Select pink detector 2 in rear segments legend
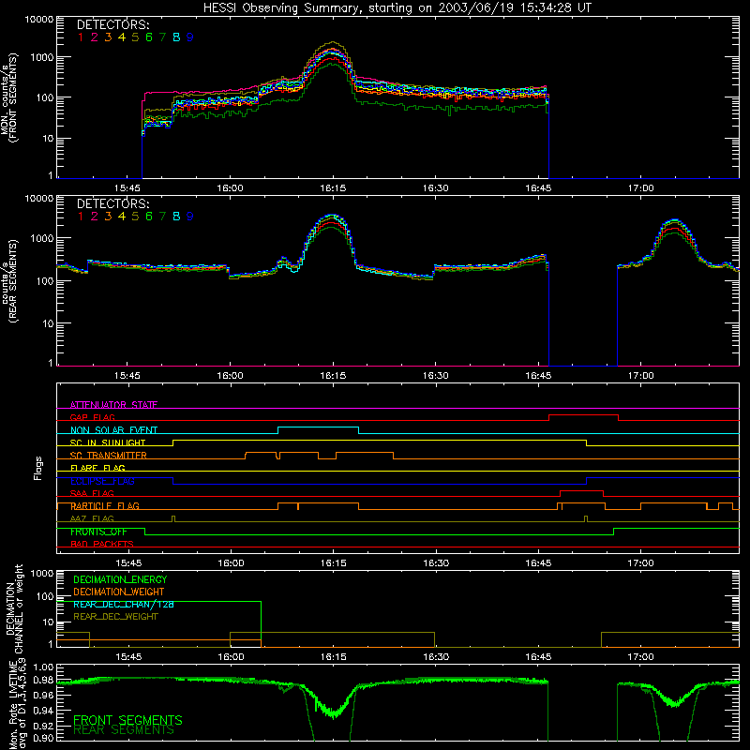Screen dimensions: 750x750 coord(95,217)
